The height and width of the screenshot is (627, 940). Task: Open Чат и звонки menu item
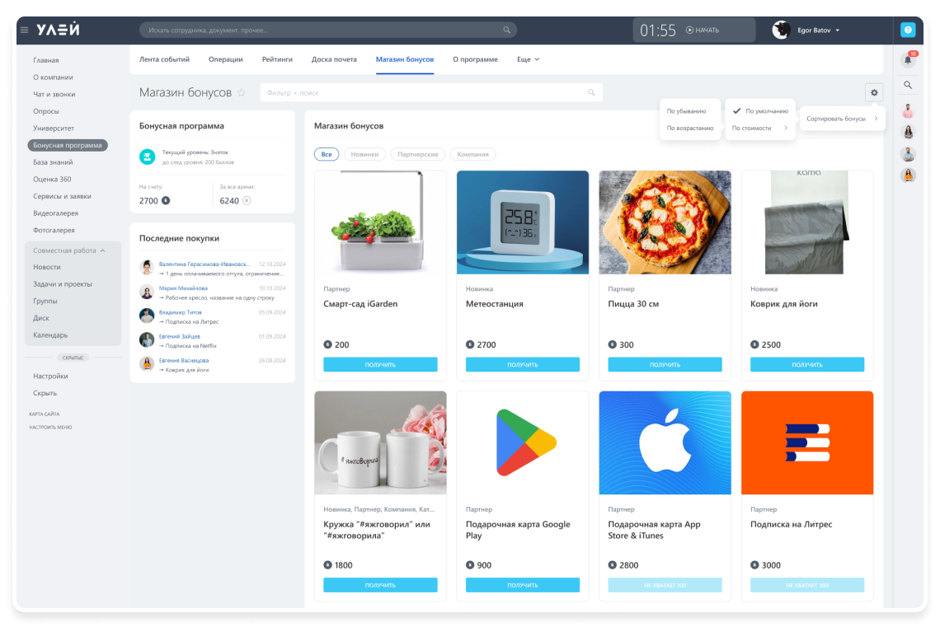[54, 95]
